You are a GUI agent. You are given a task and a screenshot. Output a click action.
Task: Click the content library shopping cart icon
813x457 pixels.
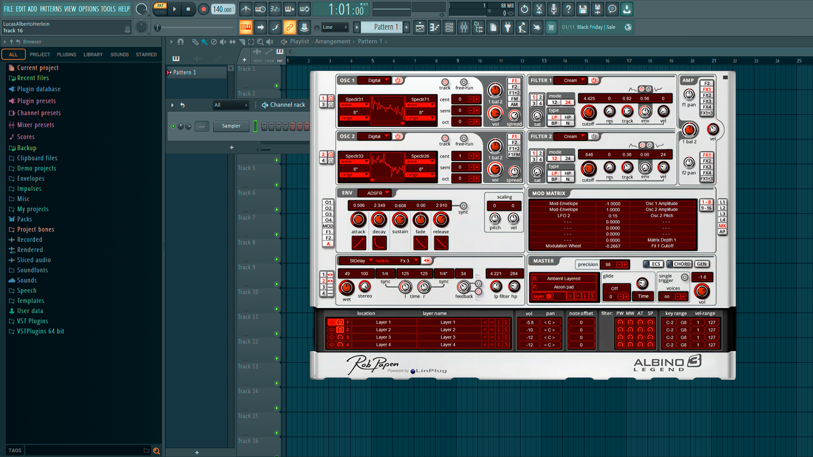[x=551, y=27]
